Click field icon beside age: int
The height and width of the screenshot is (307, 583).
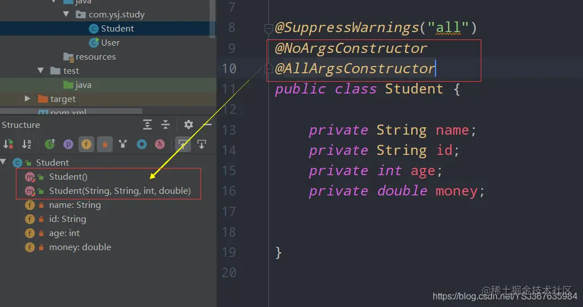coord(30,233)
